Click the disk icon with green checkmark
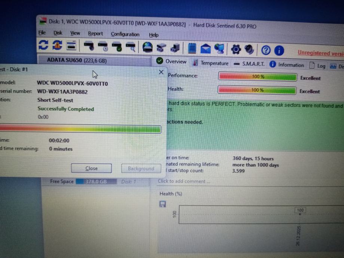 [117, 47]
